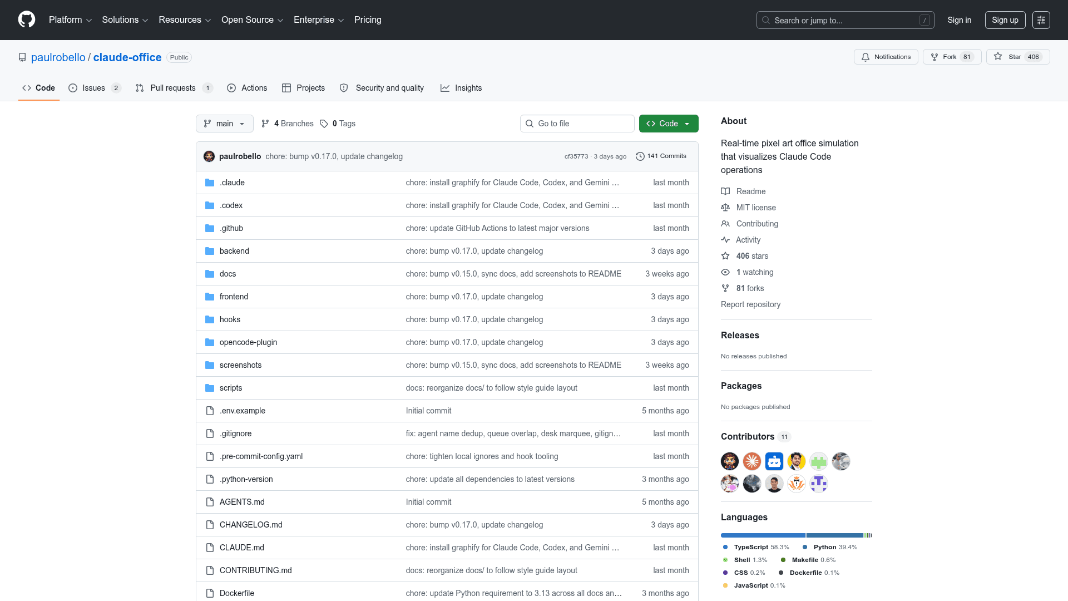
Task: Star the claude-office repository
Action: pyautogui.click(x=1018, y=57)
